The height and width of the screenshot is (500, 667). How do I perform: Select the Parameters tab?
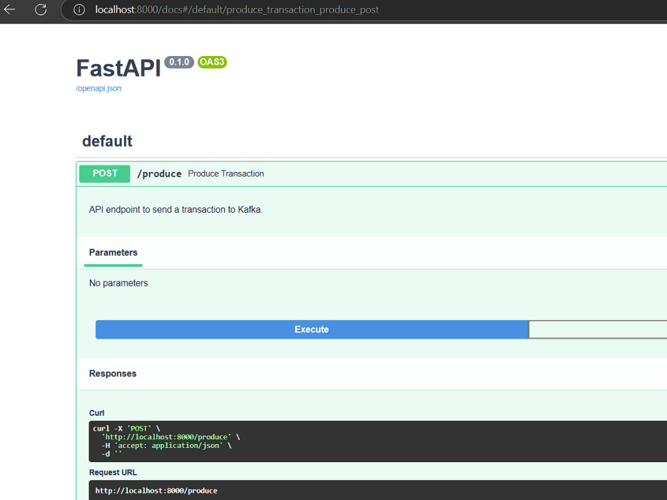pyautogui.click(x=113, y=253)
